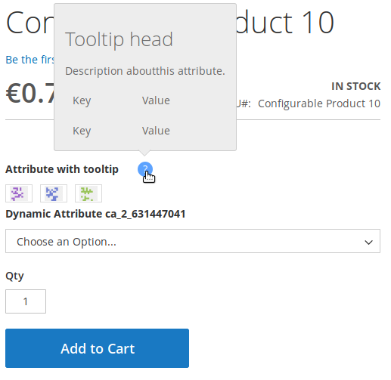Click the first Key cell in tooltip
391x380 pixels.
click(82, 100)
